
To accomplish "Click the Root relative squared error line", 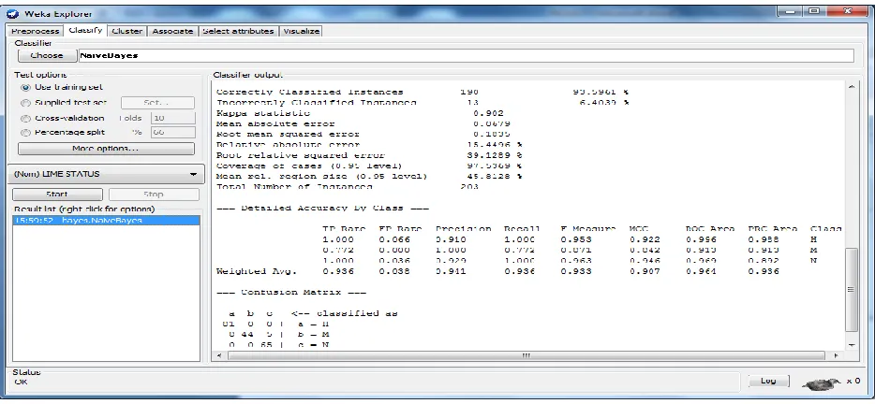I will [369, 156].
